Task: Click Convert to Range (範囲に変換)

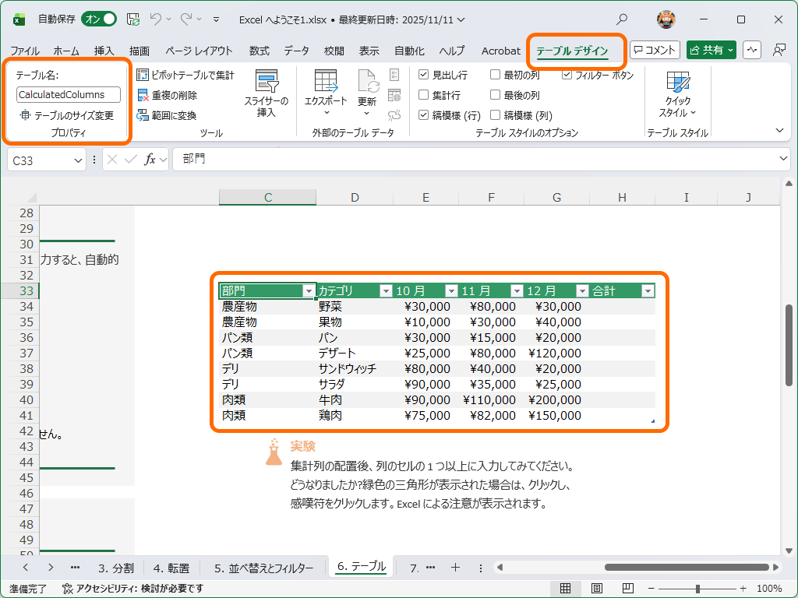Action: [167, 115]
